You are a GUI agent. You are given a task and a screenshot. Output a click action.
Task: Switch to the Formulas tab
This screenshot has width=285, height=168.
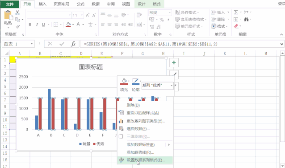coord(80,4)
